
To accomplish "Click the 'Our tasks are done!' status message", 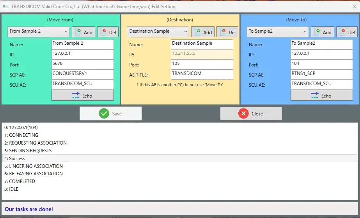I will pos(29,209).
